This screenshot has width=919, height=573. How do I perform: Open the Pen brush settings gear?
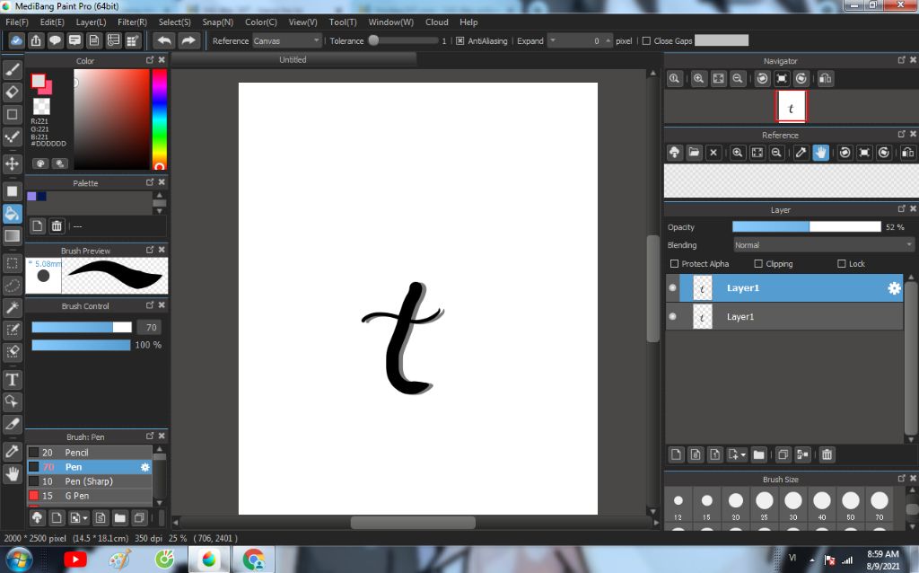(x=144, y=467)
